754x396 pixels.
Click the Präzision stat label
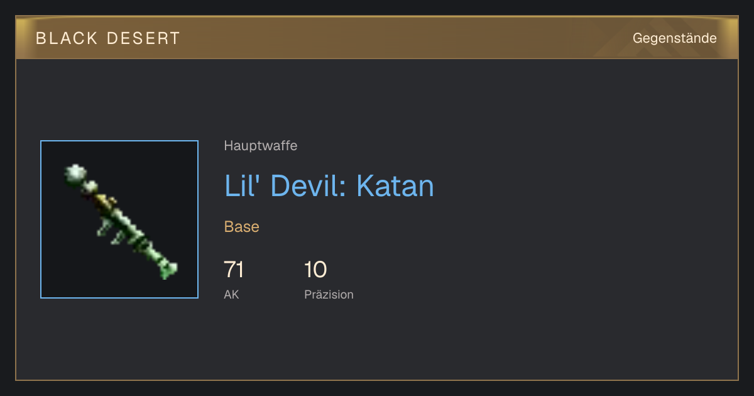(x=329, y=294)
